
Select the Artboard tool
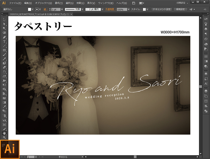coord(4,125)
